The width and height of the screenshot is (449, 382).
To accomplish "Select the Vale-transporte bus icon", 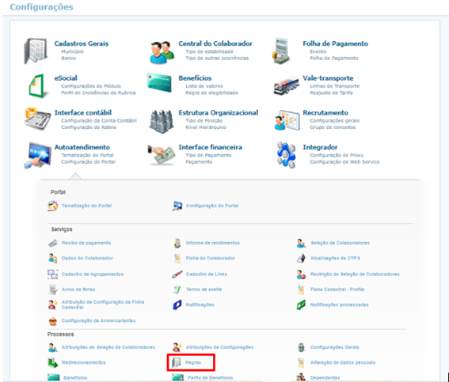I will pos(286,85).
